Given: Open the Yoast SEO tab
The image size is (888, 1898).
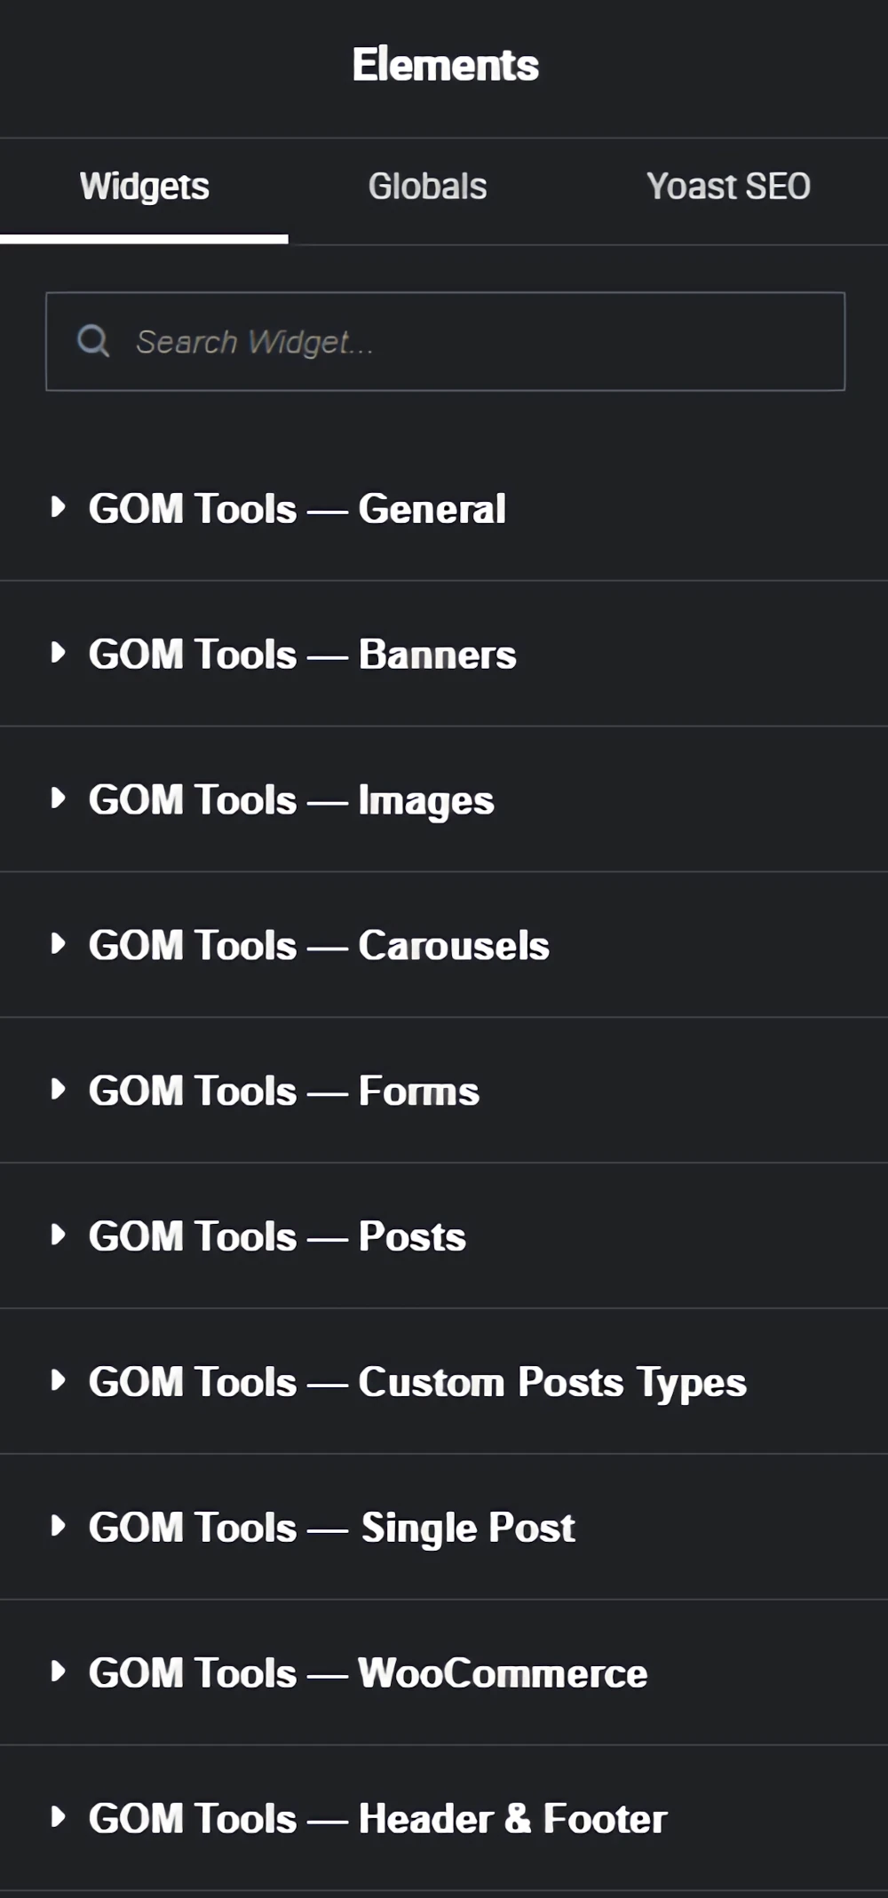Looking at the screenshot, I should 728,186.
